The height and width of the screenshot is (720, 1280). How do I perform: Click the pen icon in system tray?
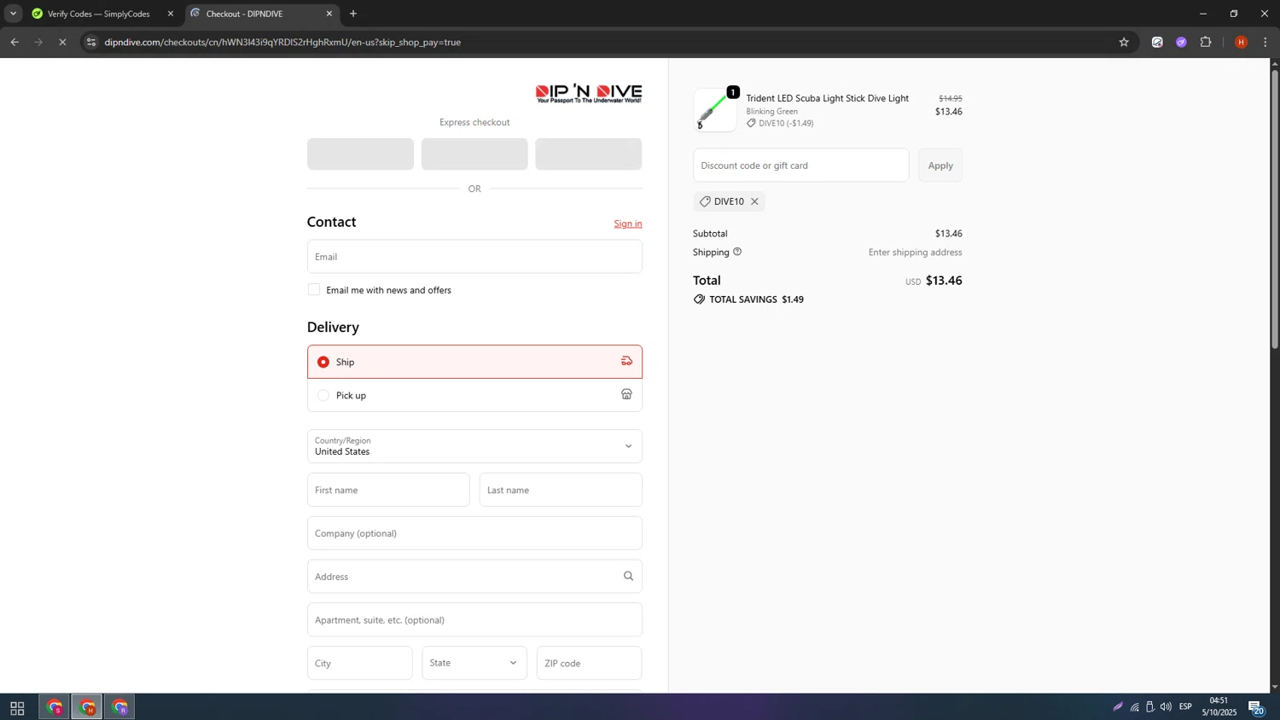pyautogui.click(x=1118, y=706)
